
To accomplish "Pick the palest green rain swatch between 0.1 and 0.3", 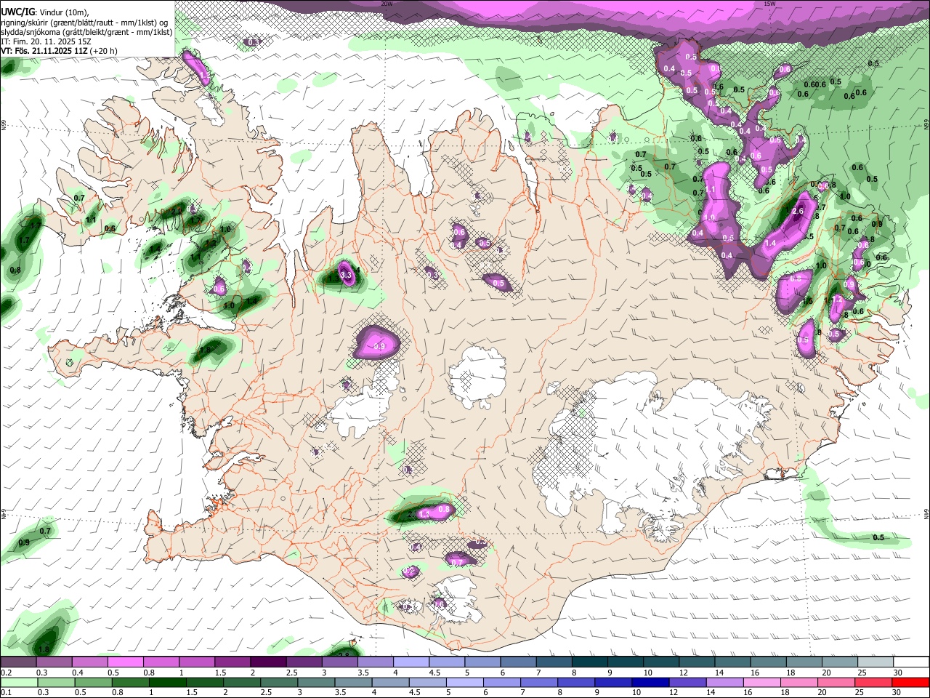I will [x=18, y=682].
